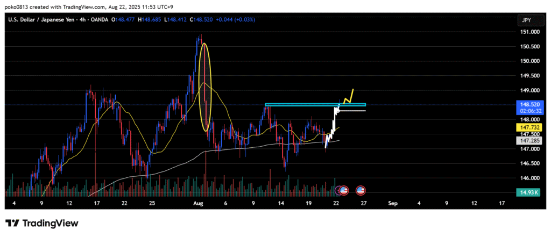551x237 pixels.
Task: Click the 148.520 current price label
Action: [x=525, y=105]
